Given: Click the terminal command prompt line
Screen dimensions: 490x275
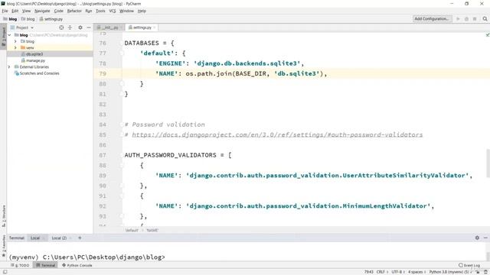Looking at the screenshot, I should tap(87, 257).
